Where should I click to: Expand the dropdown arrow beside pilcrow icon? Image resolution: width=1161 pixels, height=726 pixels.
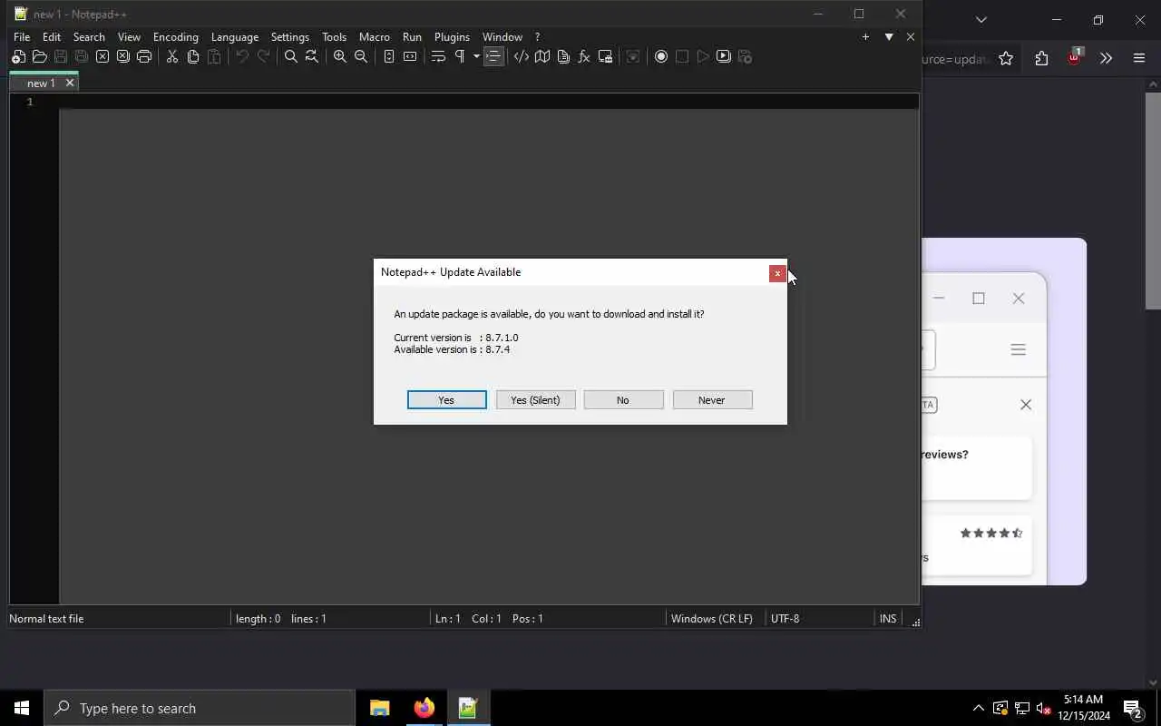coord(476,56)
